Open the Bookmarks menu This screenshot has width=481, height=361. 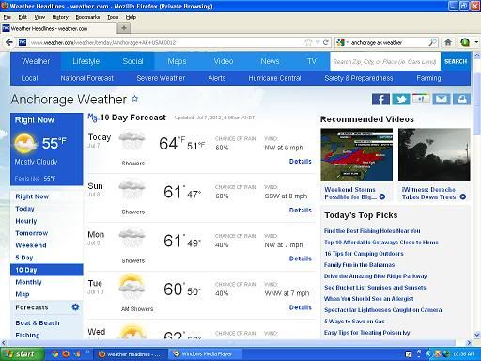[87, 17]
